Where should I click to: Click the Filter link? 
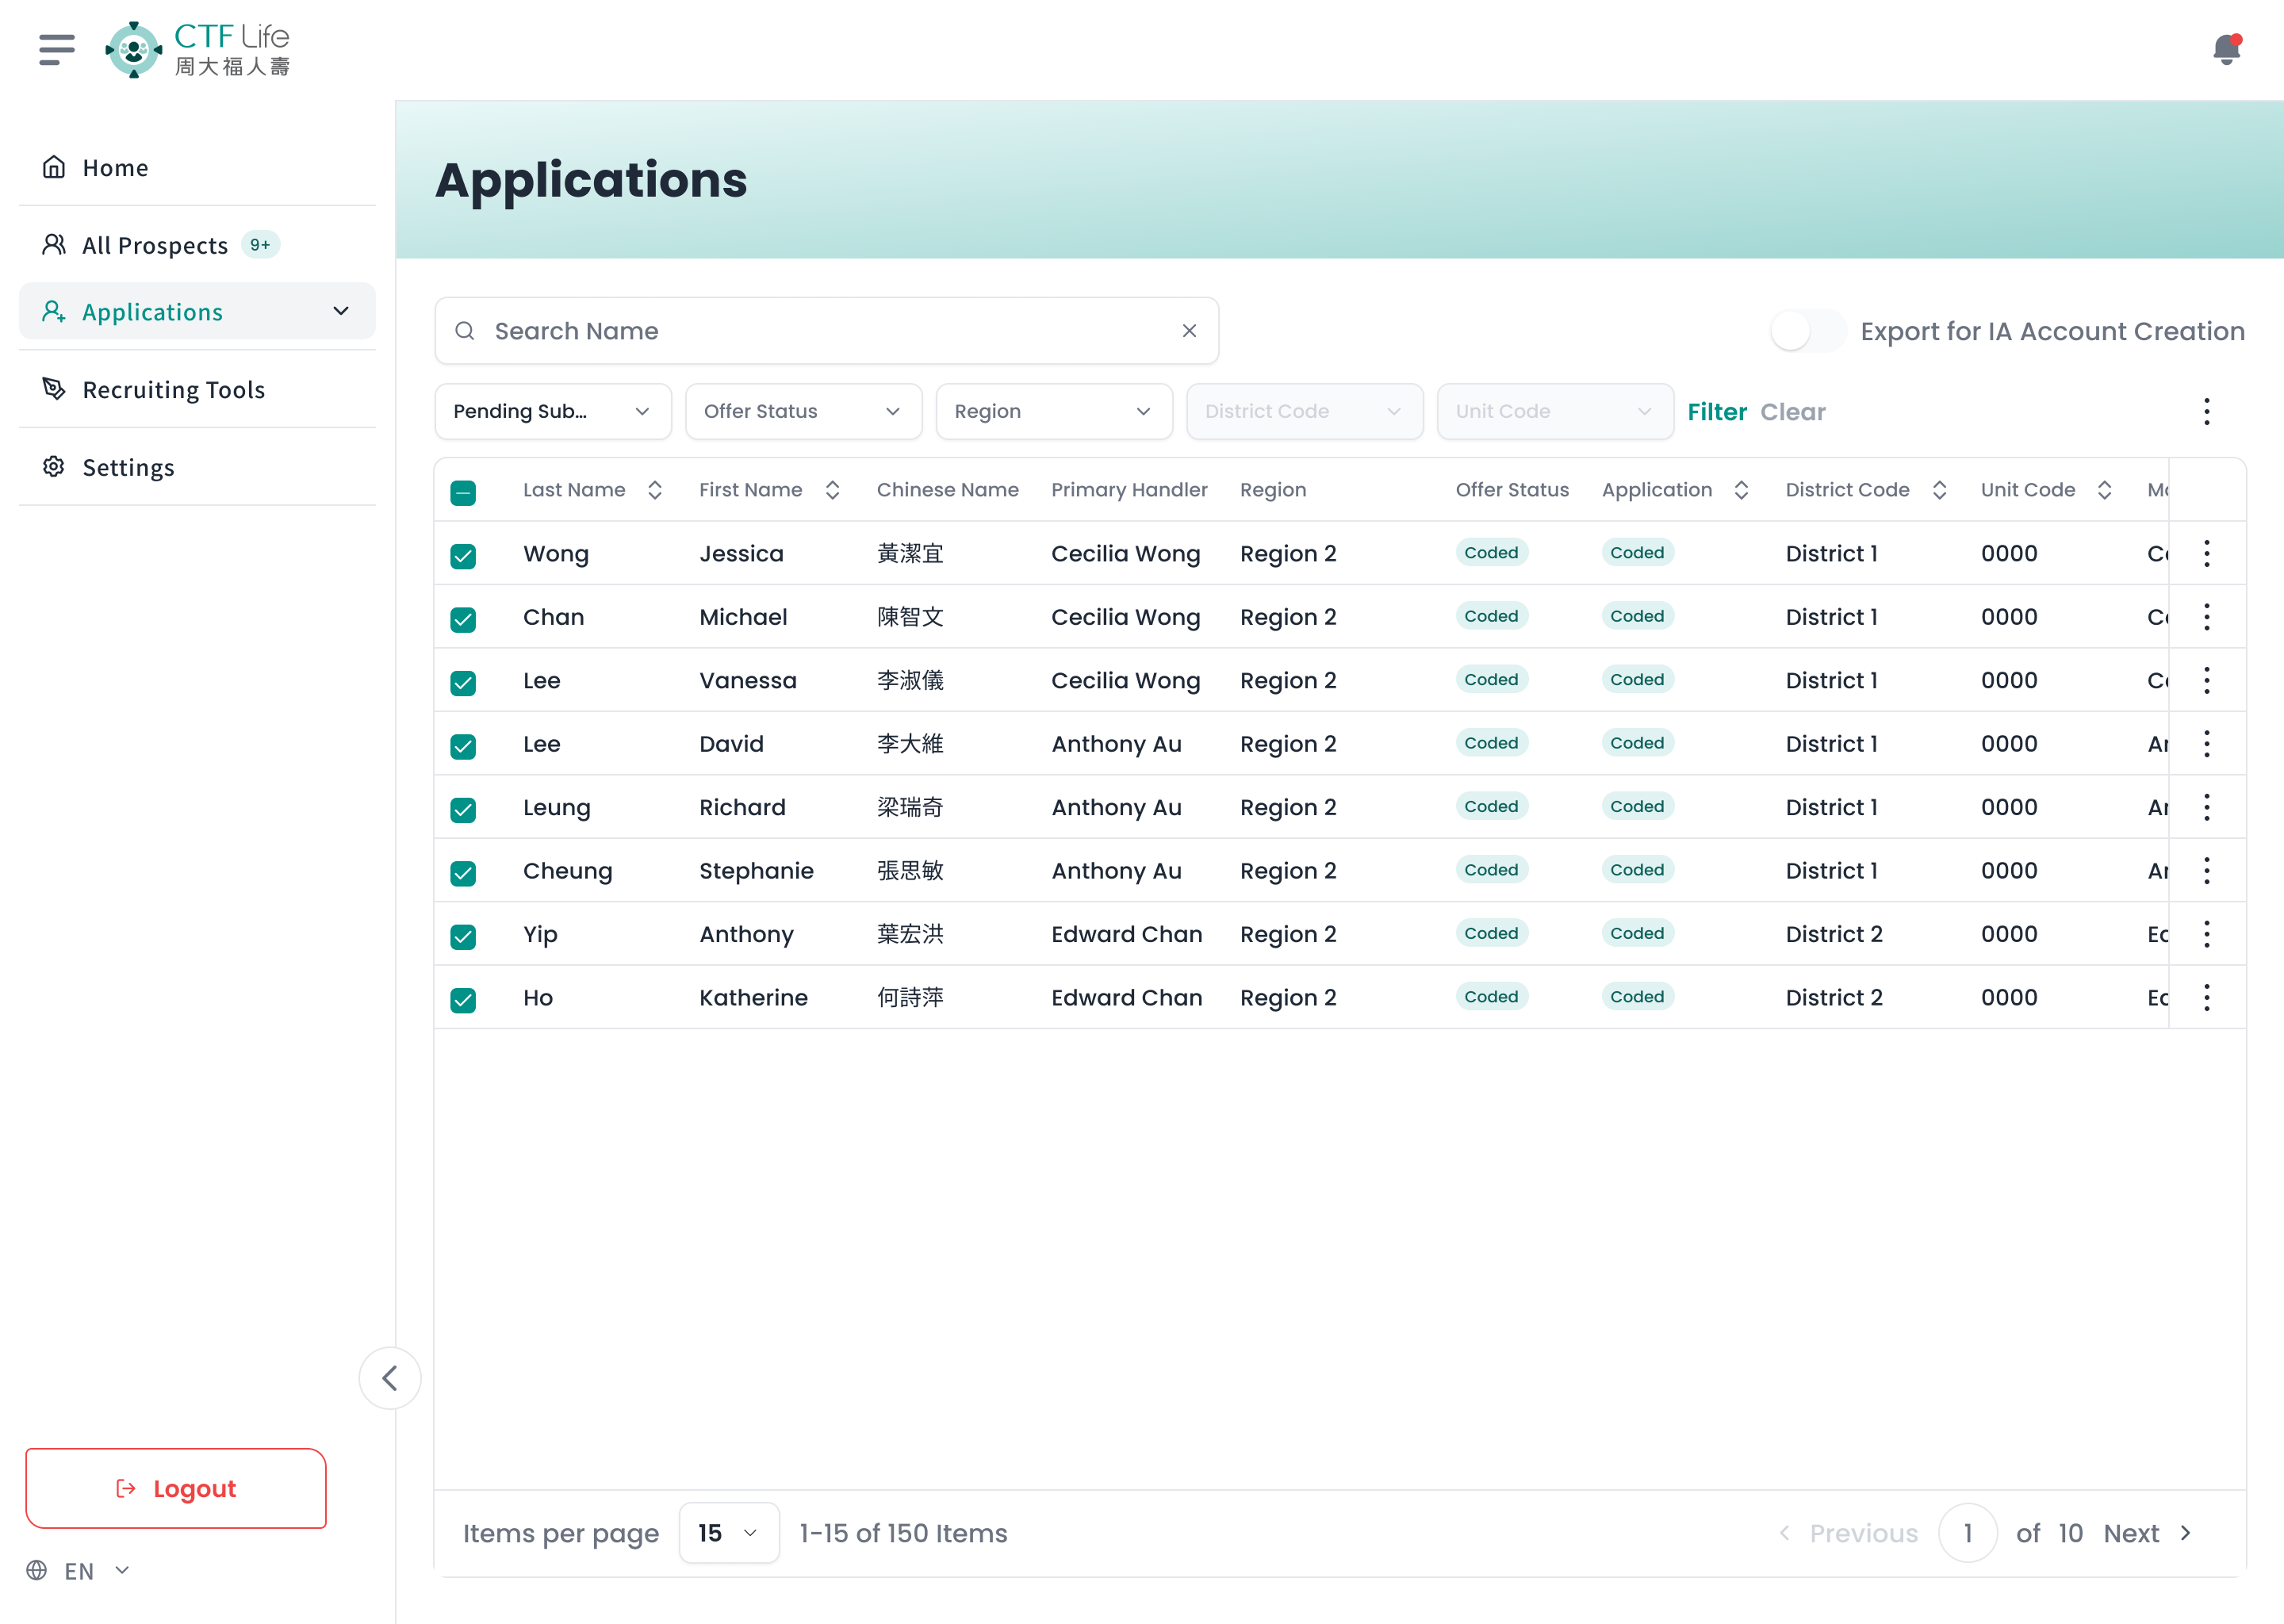click(1716, 412)
